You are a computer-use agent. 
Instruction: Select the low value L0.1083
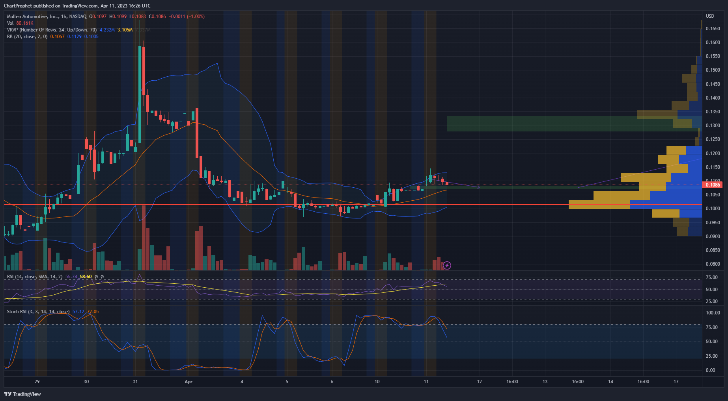138,17
